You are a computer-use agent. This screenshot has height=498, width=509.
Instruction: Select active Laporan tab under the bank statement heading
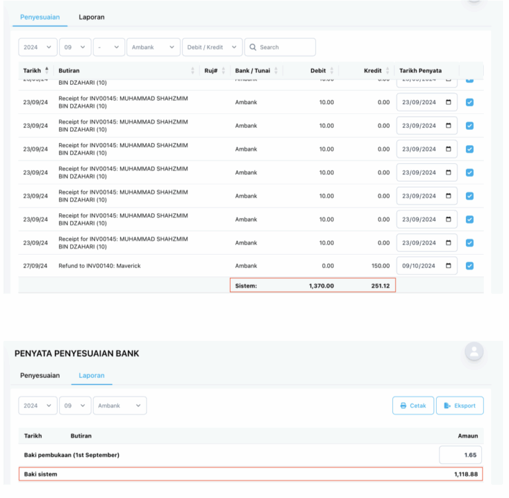point(91,375)
